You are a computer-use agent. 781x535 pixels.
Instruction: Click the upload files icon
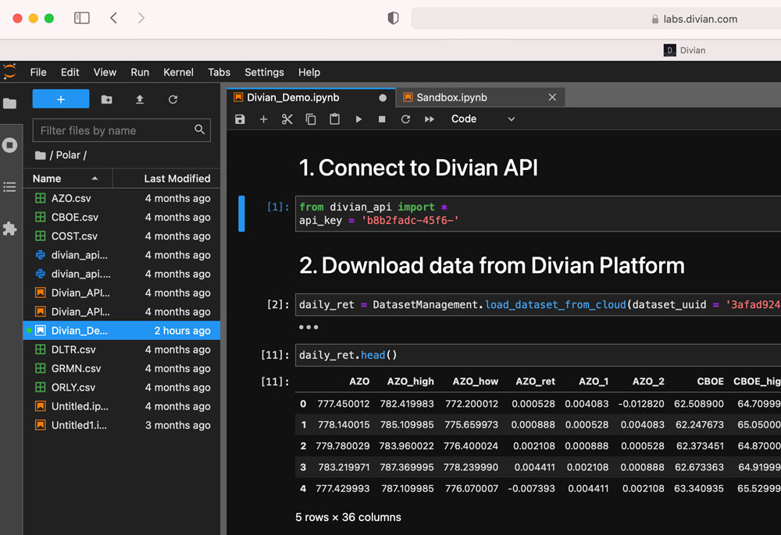tap(140, 100)
